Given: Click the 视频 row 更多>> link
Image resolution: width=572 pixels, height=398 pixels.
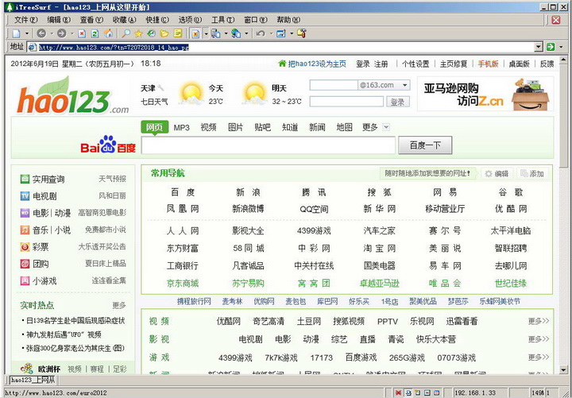Looking at the screenshot, I should tap(539, 321).
